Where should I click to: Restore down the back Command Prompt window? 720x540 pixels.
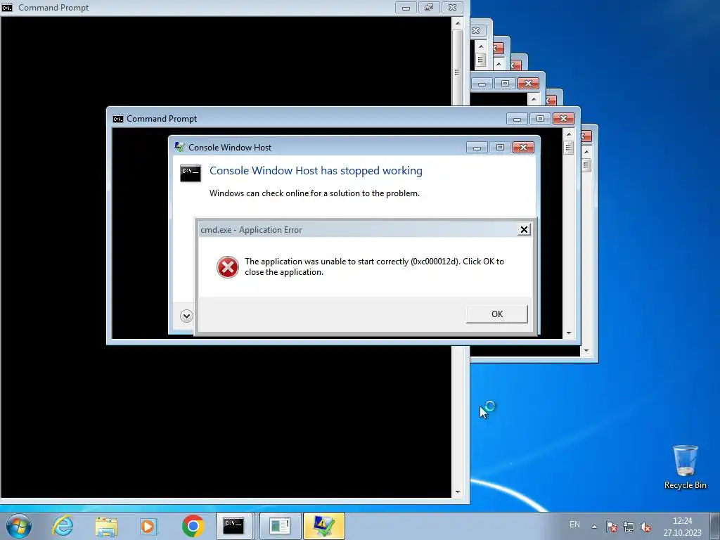tap(429, 8)
